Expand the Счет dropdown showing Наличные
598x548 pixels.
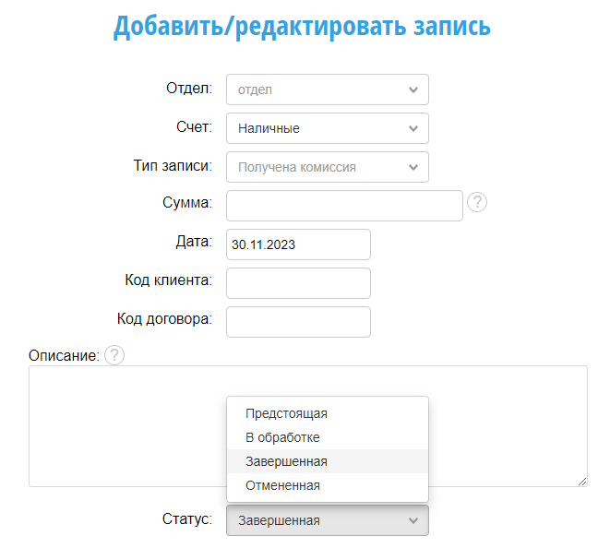point(328,128)
